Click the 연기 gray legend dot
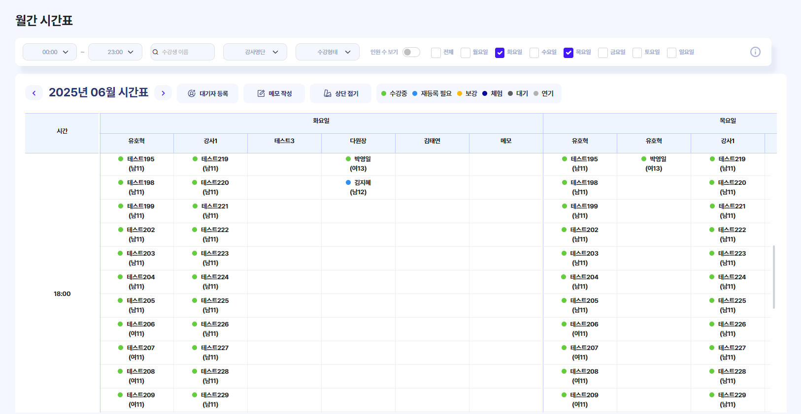 tap(536, 93)
